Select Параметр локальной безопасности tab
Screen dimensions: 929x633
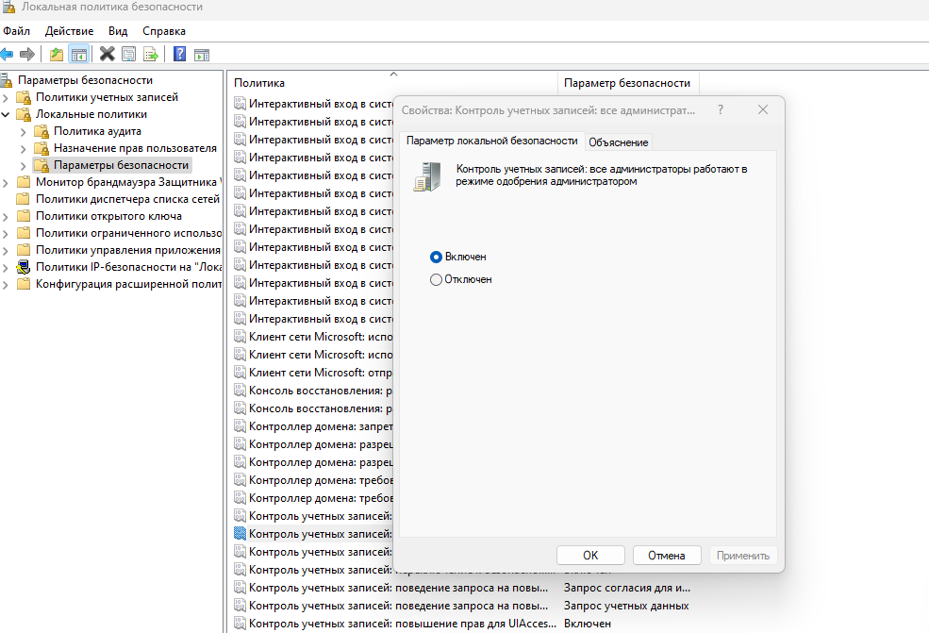(491, 141)
